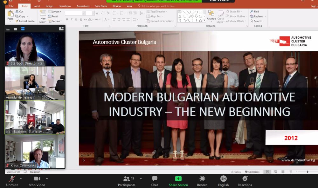Click Arrange button in Drawing group
This screenshot has height=188, width=318.
coord(211,16)
